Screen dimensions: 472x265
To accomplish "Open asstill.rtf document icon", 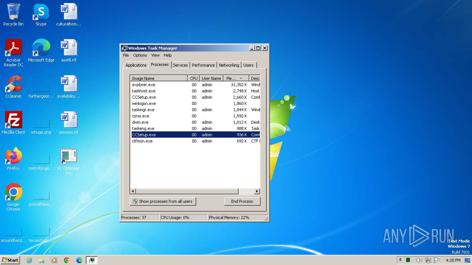I will [69, 51].
